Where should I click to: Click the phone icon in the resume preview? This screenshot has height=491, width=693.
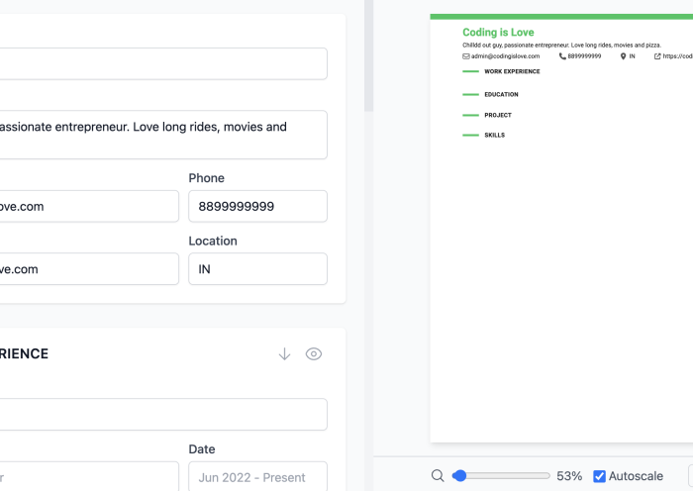tap(562, 56)
